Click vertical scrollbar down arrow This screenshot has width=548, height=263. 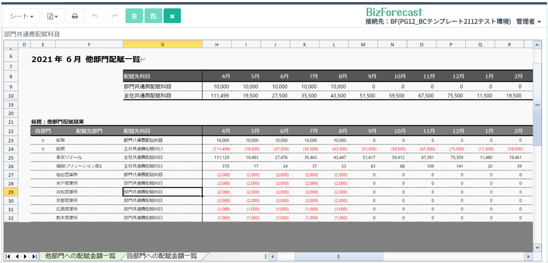point(537,247)
